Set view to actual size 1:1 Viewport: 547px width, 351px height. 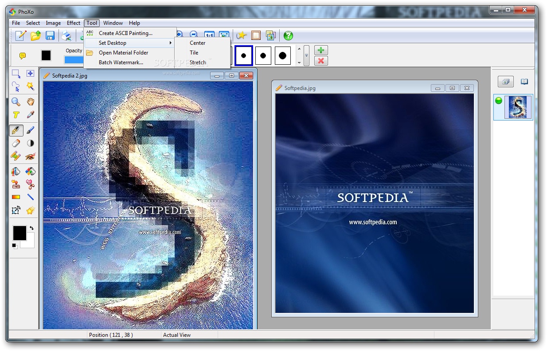pos(209,35)
